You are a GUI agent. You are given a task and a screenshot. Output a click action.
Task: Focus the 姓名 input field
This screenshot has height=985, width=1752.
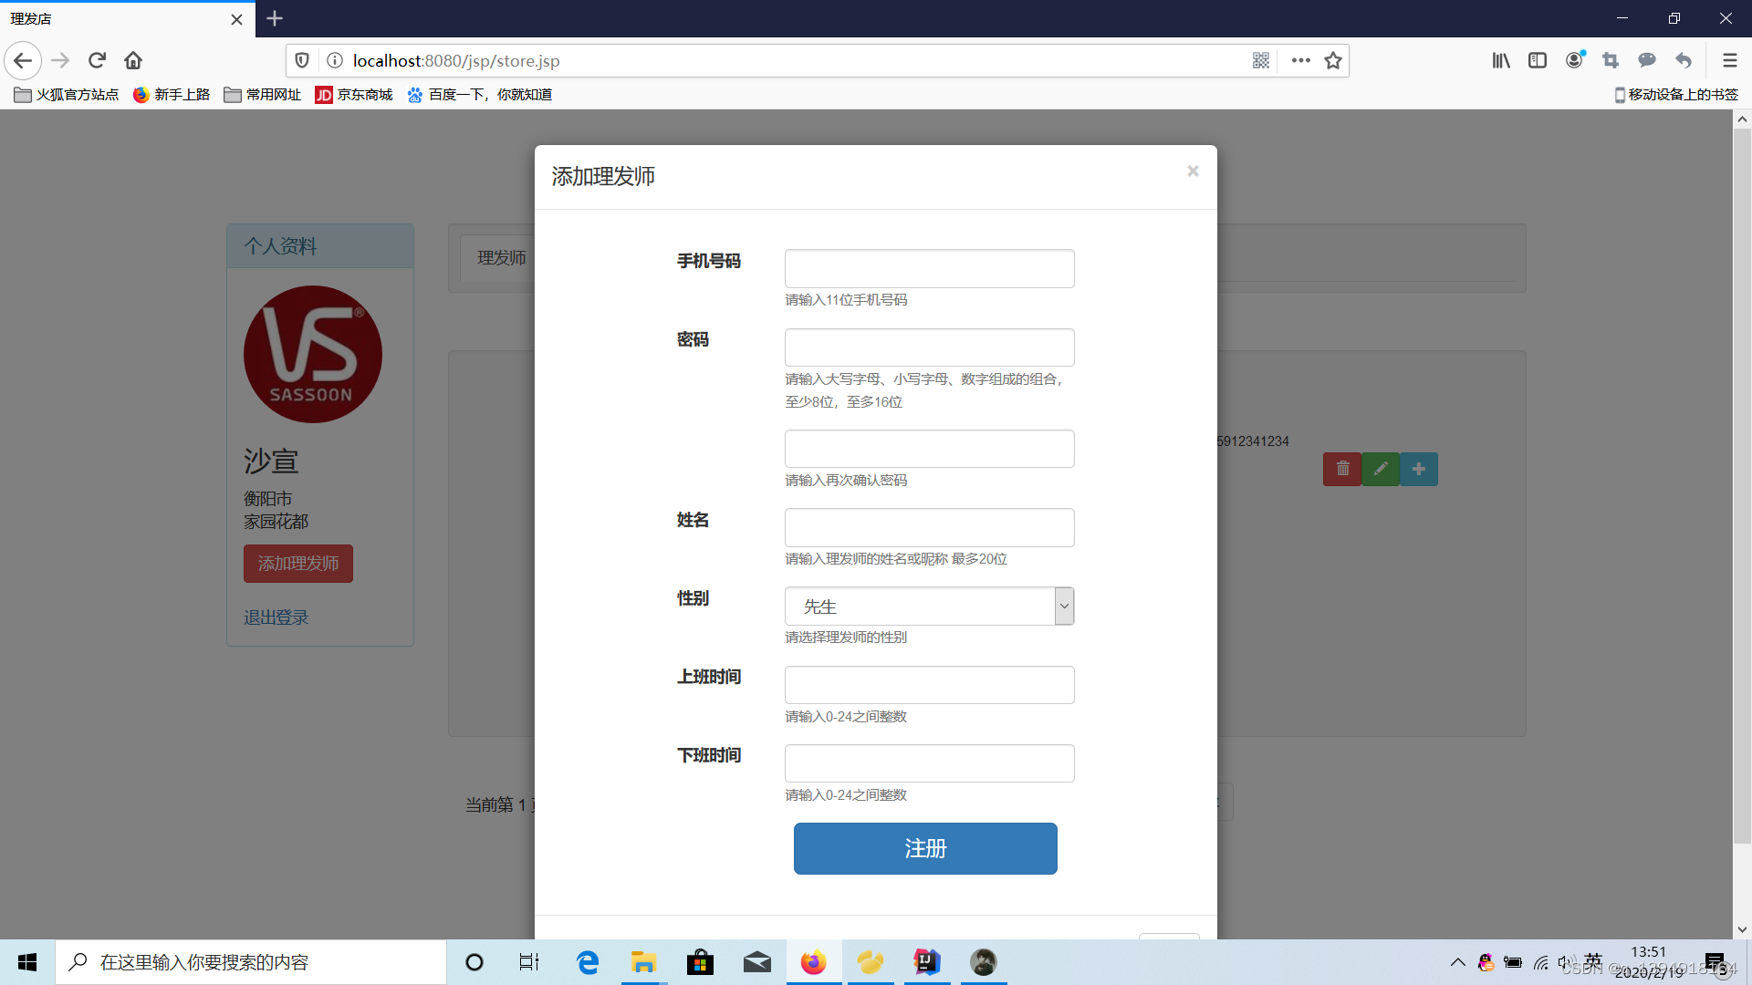(929, 527)
